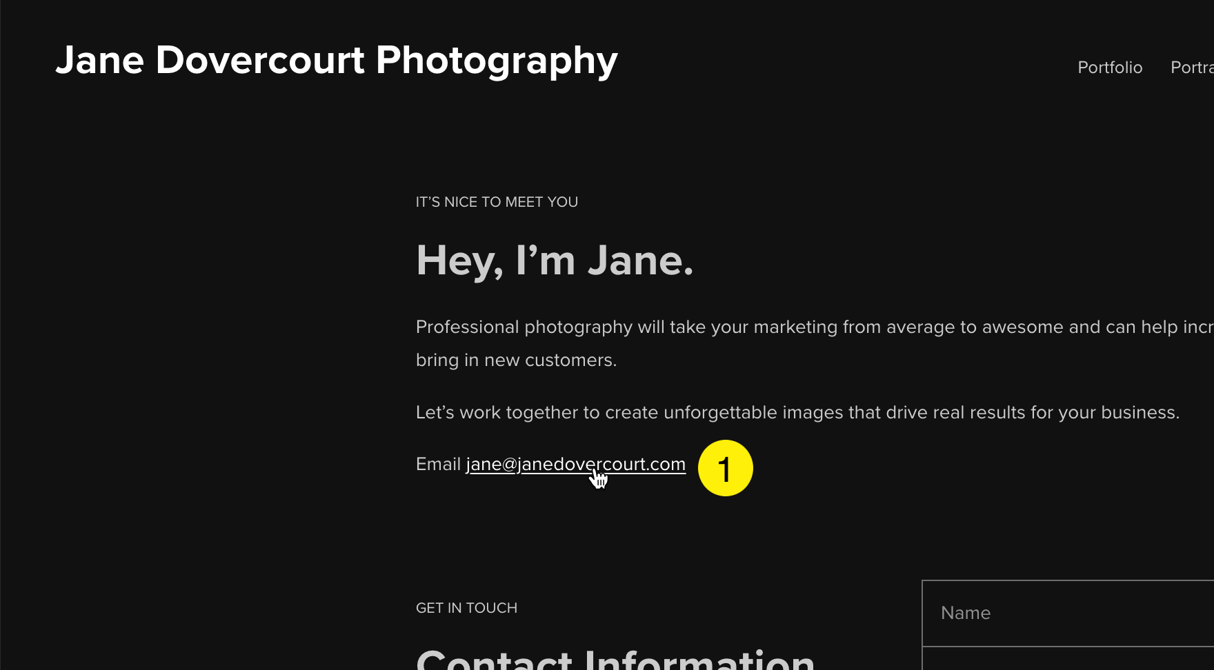
Task: Click the Contact Information heading
Action: 615,660
